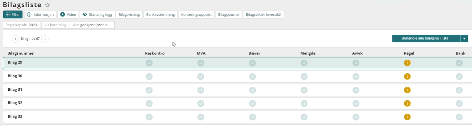Click the MVA checkmark icon for Bilag 32
The width and height of the screenshot is (472, 126).
tap(201, 103)
